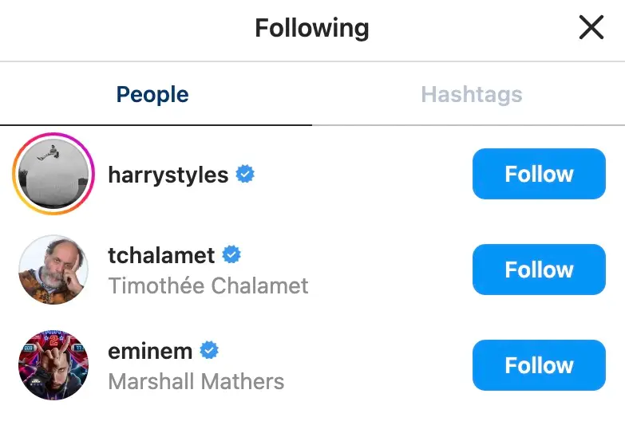Follow tchalamet

coord(539,270)
